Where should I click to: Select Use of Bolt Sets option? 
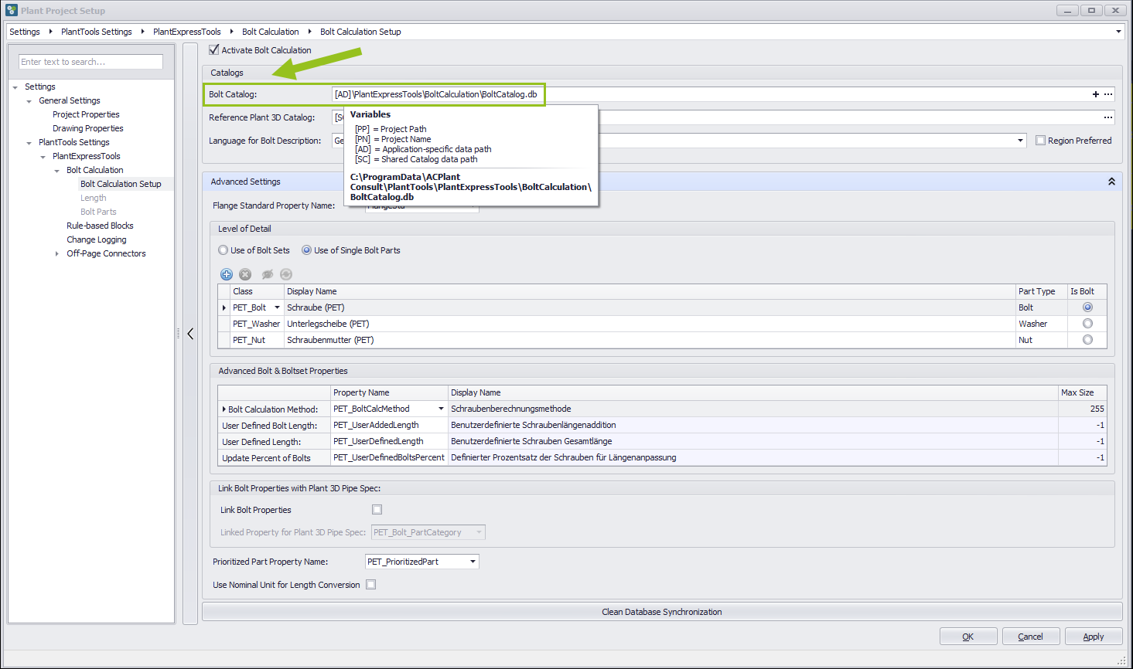223,250
